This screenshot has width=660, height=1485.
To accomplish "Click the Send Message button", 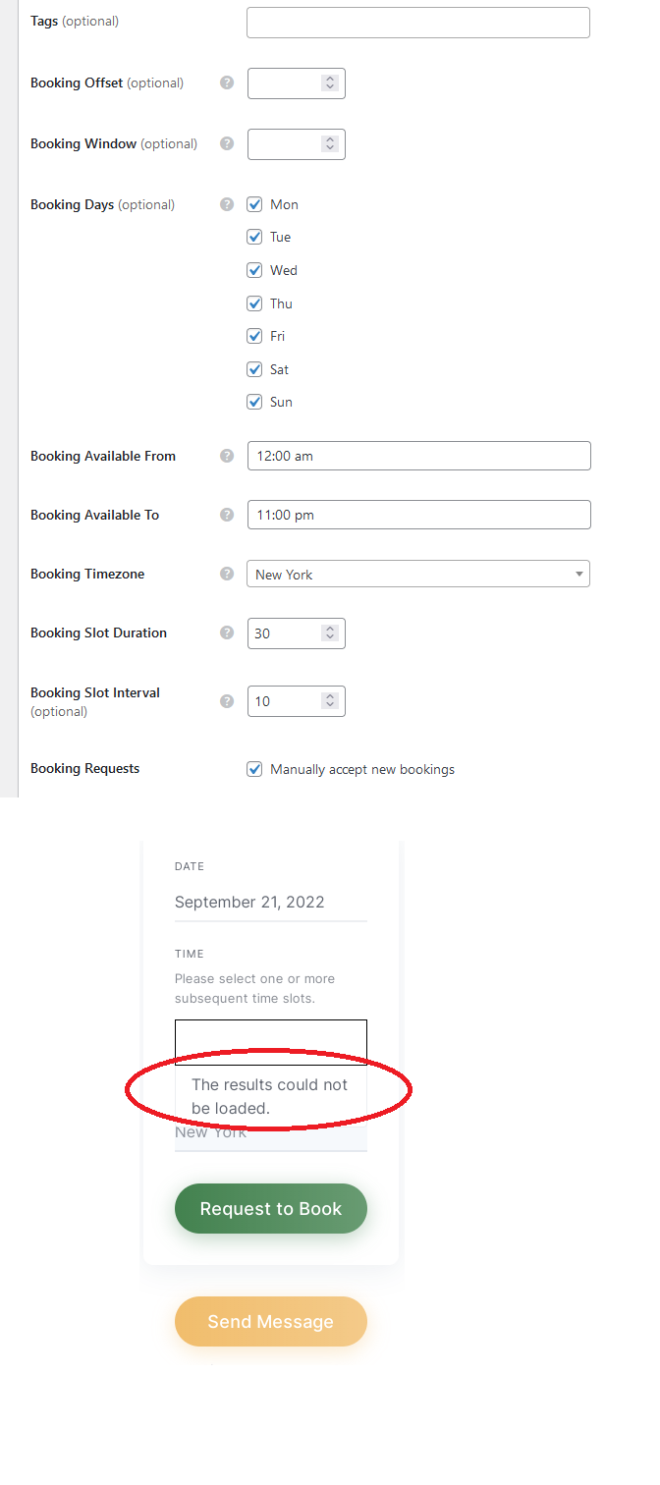I will pos(271,1322).
